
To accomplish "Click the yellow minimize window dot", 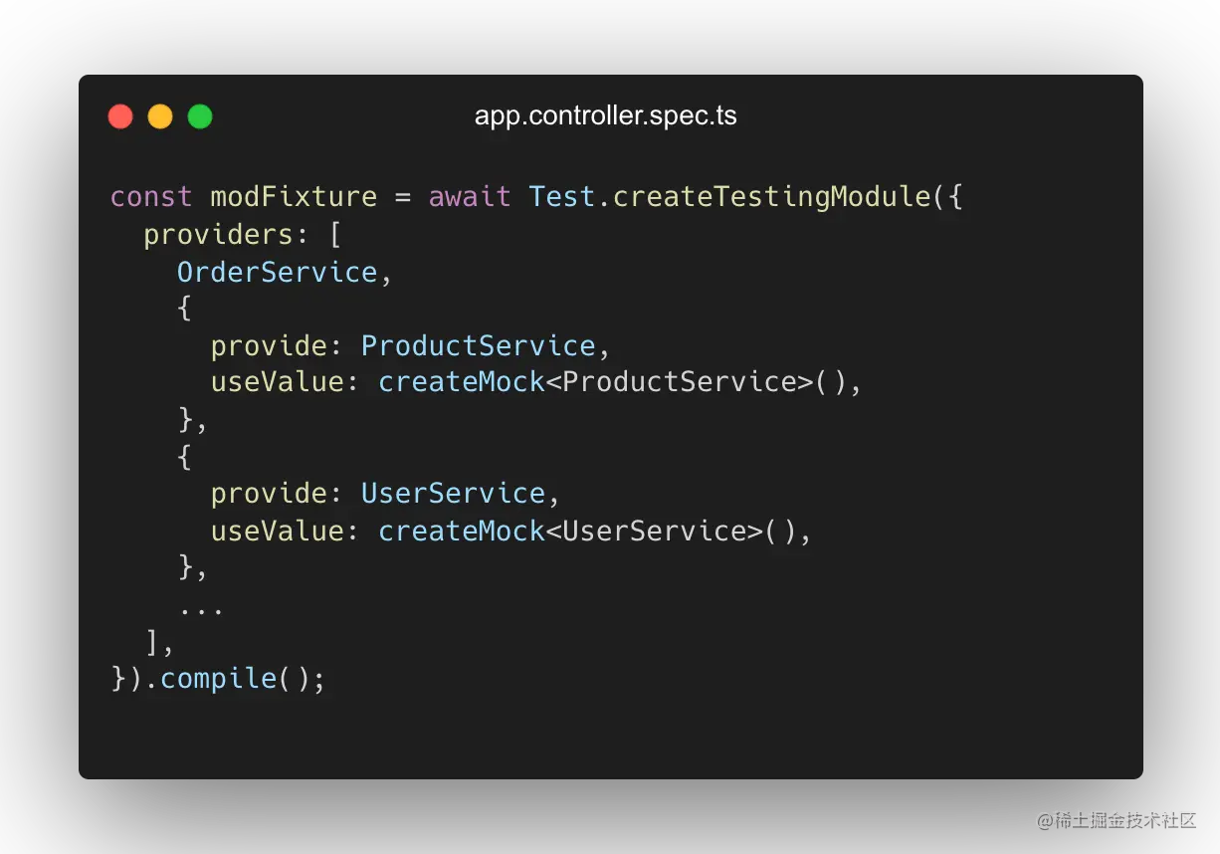I will tap(160, 116).
